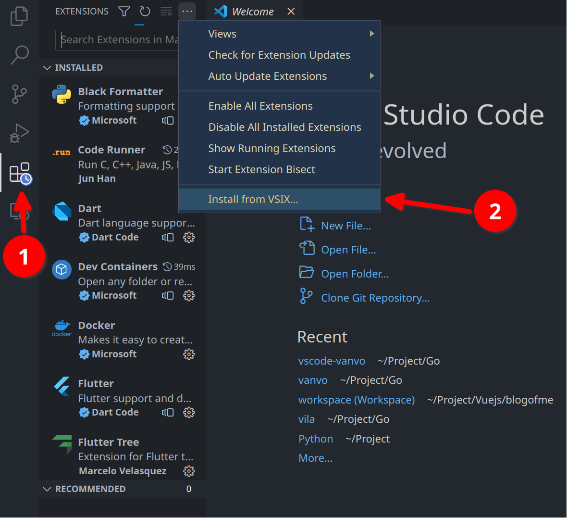This screenshot has height=518, width=567.
Task: Open Source Control view in activity bar
Action: point(19,94)
